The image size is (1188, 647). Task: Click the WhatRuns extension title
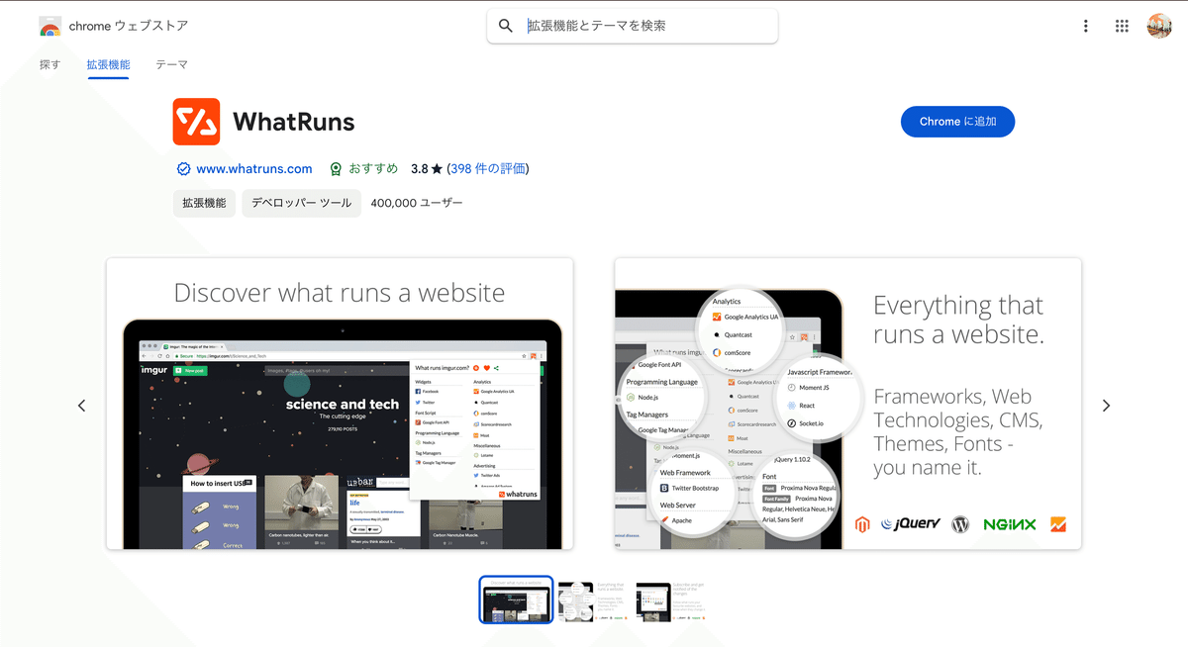coord(293,122)
